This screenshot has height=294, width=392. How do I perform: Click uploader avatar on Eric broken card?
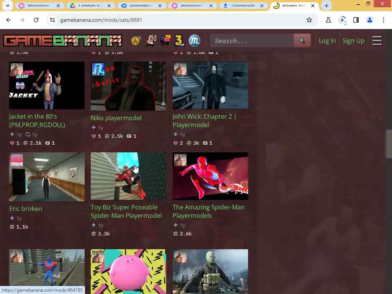(x=17, y=160)
